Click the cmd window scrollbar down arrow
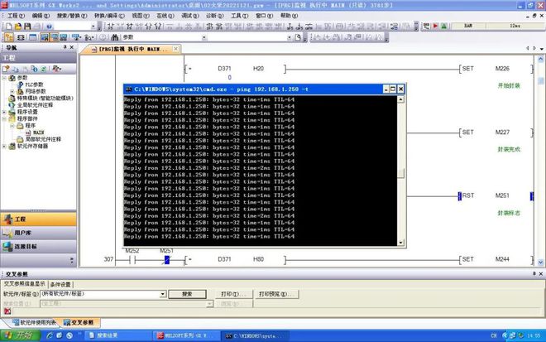 (x=400, y=243)
